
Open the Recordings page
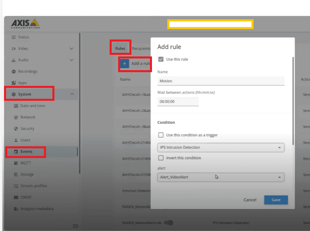pyautogui.click(x=28, y=72)
